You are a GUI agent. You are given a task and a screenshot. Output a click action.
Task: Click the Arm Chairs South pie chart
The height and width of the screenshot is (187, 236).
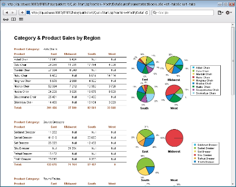click(x=145, y=94)
